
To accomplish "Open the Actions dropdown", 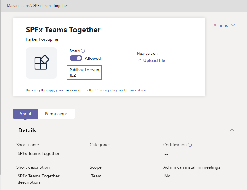I will click(224, 25).
